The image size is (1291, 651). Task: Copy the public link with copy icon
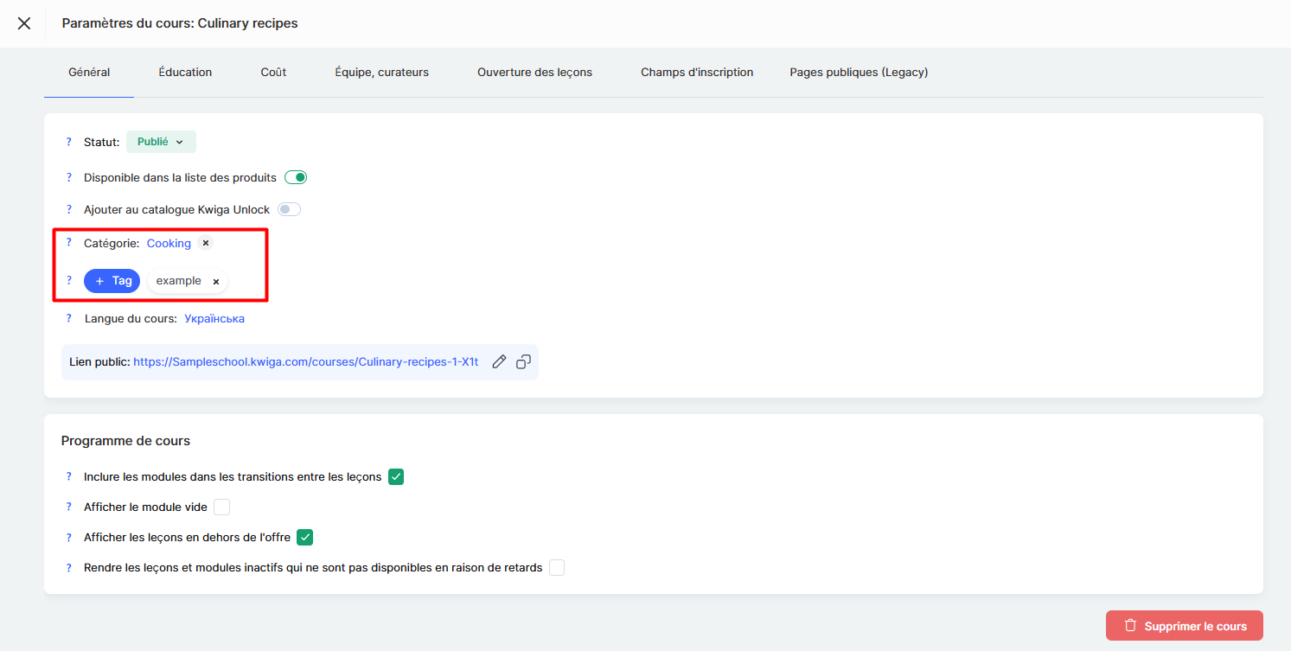(523, 362)
